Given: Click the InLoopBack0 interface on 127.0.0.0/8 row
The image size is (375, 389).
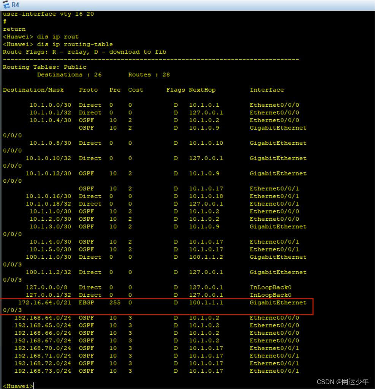Looking at the screenshot, I should click(271, 287).
